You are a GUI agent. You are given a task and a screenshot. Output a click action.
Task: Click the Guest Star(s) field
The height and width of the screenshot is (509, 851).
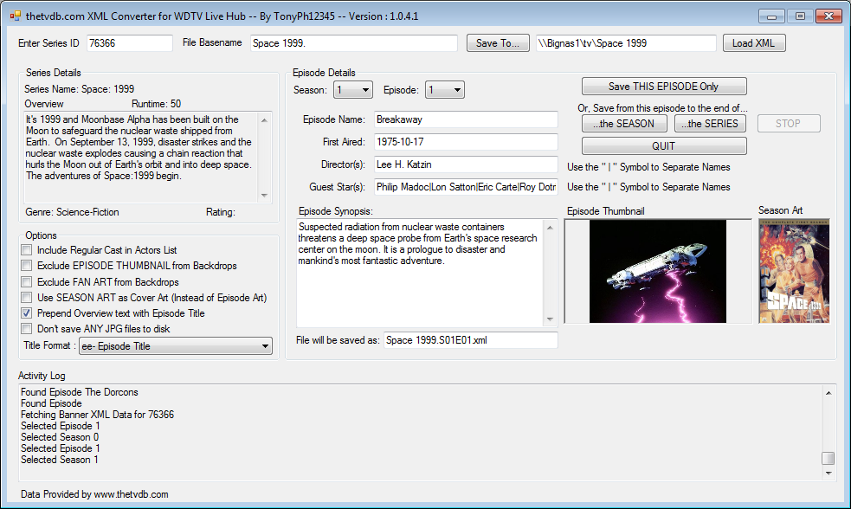tap(466, 187)
